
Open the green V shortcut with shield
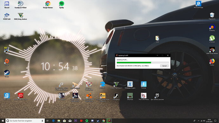click(21, 16)
